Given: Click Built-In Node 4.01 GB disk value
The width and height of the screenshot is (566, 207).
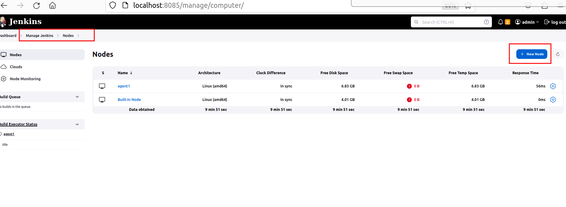Looking at the screenshot, I should click(x=348, y=99).
